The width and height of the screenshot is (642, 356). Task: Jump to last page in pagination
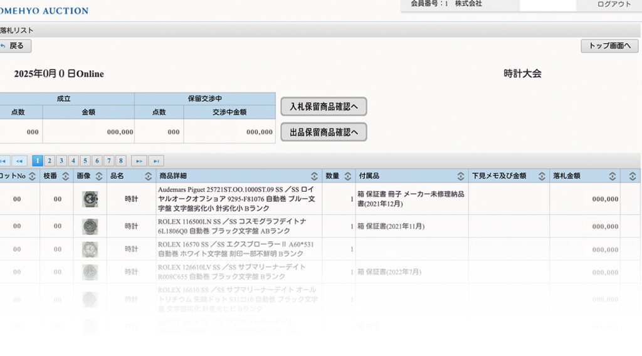pos(156,160)
